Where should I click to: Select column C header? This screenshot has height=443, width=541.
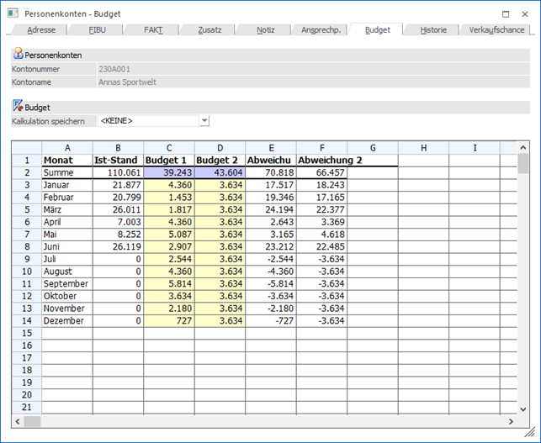(168, 148)
